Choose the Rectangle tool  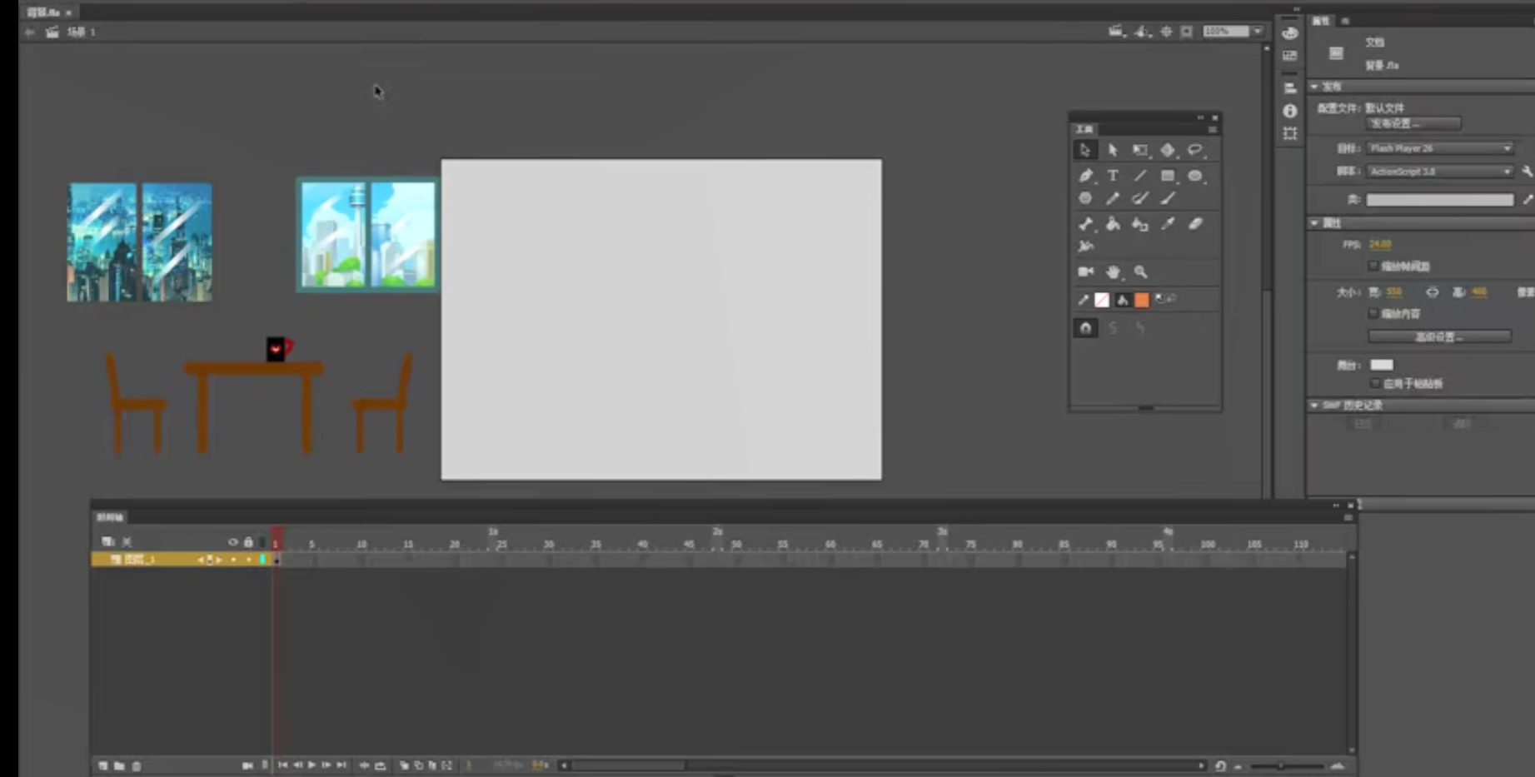(x=1168, y=176)
